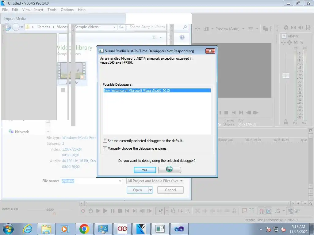
Task: Insert Marker using toolbar icon
Action: pos(244,211)
